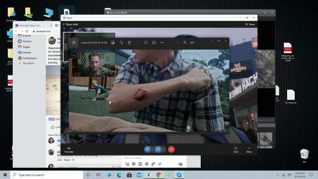Open Chat in Skype call
318x179 pixels.
click(236, 150)
